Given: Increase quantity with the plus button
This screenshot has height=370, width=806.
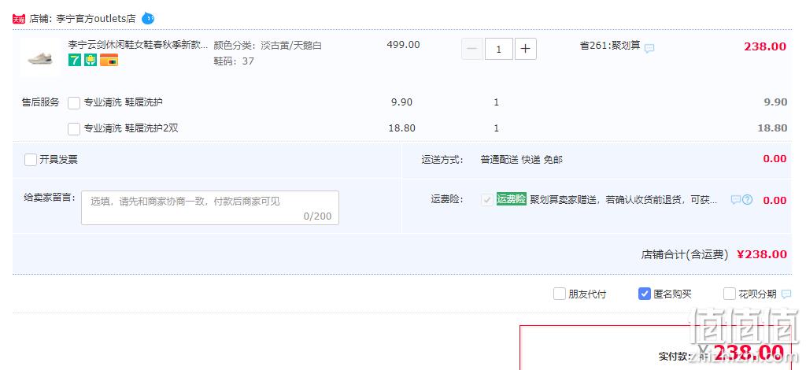Looking at the screenshot, I should point(525,49).
